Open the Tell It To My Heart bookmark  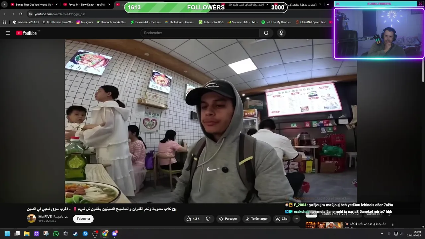[276, 22]
